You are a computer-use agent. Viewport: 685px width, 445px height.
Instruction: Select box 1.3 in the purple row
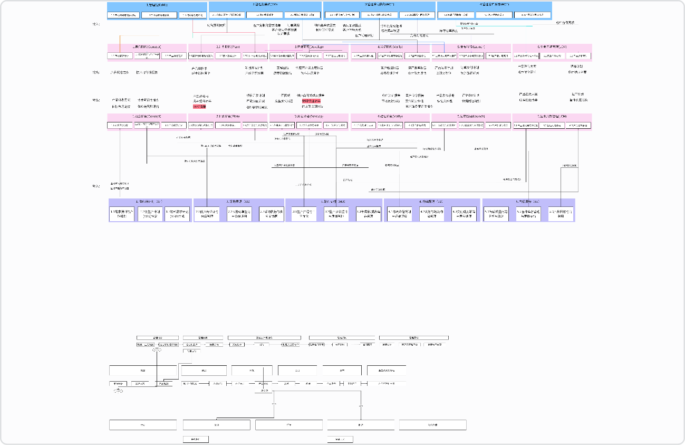click(177, 213)
